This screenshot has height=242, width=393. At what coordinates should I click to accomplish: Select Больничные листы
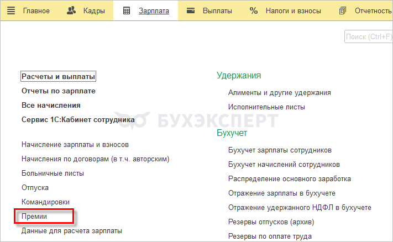[x=53, y=173]
